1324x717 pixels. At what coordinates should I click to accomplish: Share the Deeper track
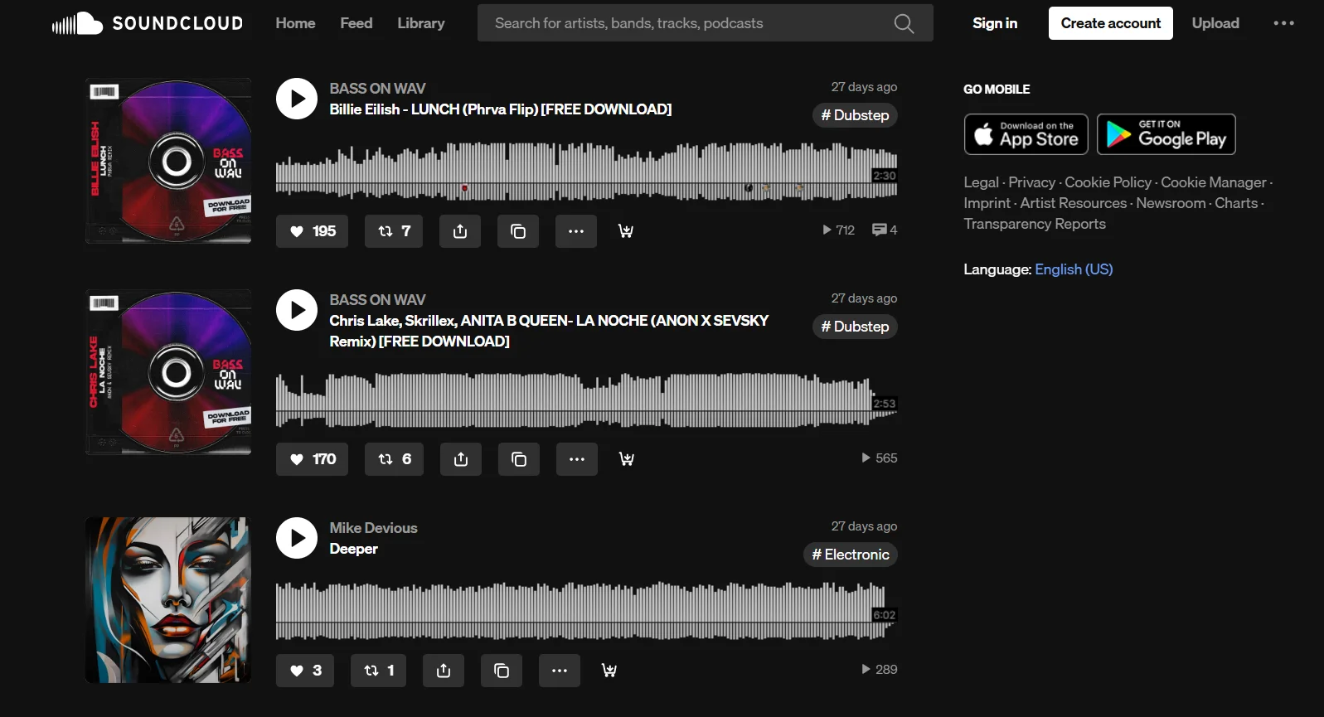click(444, 671)
